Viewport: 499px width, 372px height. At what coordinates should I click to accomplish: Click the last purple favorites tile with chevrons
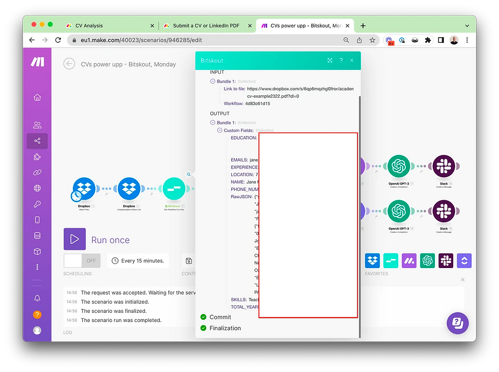pyautogui.click(x=464, y=261)
